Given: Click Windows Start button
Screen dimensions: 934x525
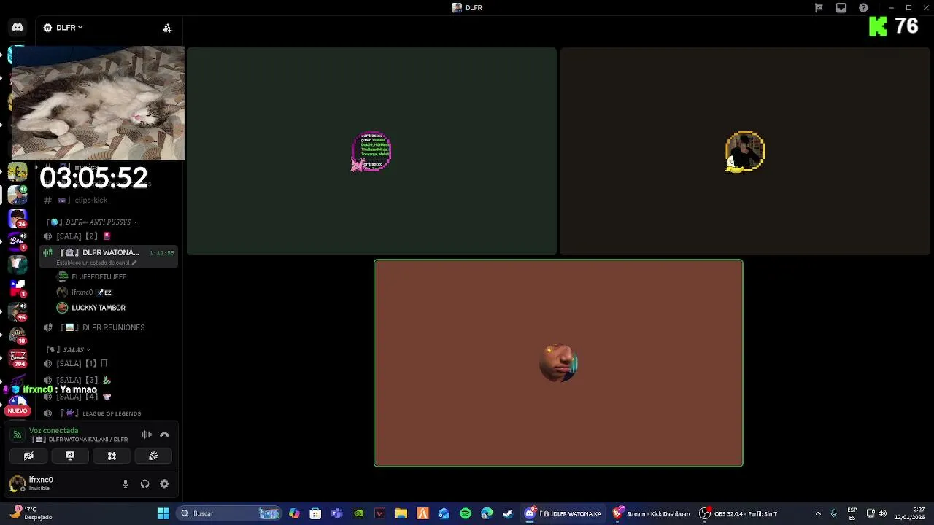Looking at the screenshot, I should (163, 513).
